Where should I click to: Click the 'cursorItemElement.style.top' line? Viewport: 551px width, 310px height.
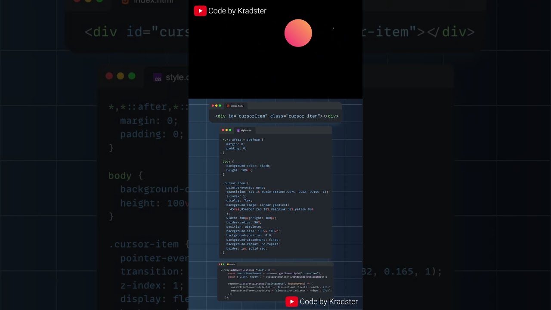click(281, 291)
